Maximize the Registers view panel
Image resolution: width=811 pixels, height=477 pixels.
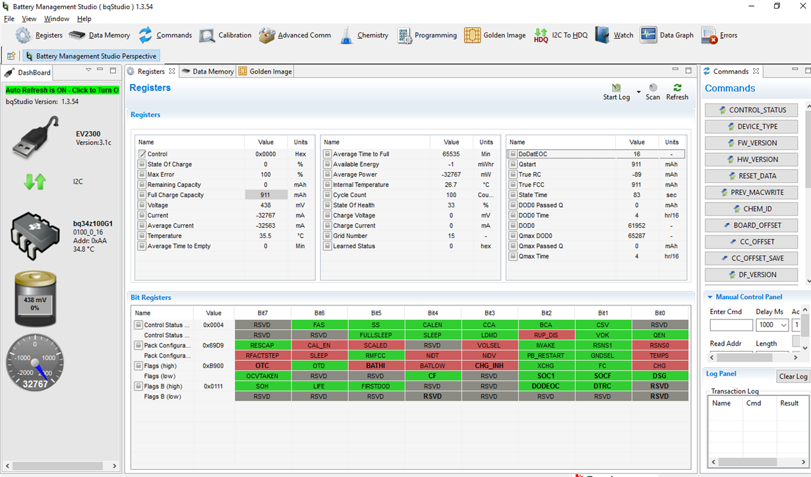688,70
